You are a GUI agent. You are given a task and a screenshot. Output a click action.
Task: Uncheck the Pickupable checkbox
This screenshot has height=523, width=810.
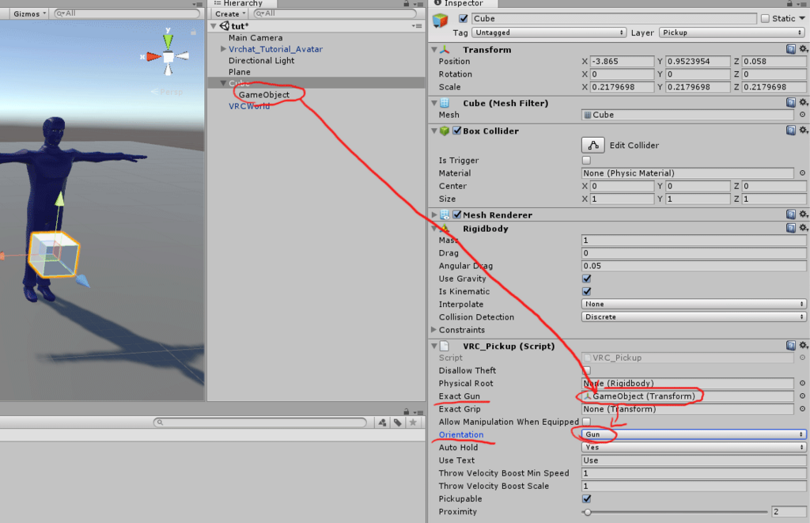click(586, 498)
